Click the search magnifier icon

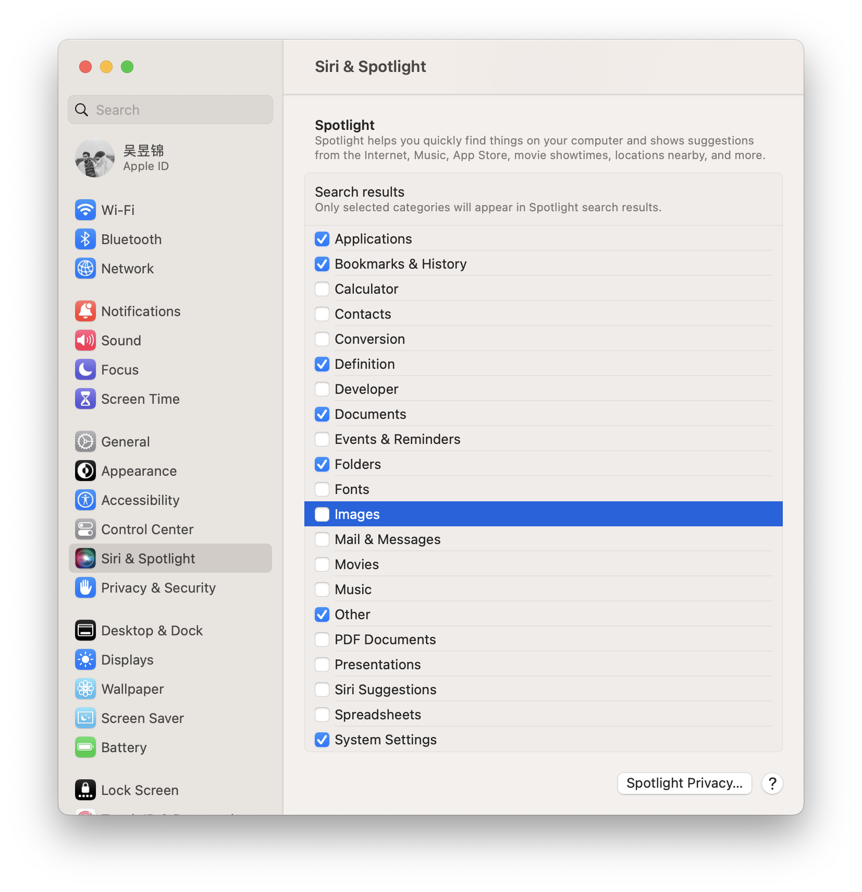coord(82,110)
